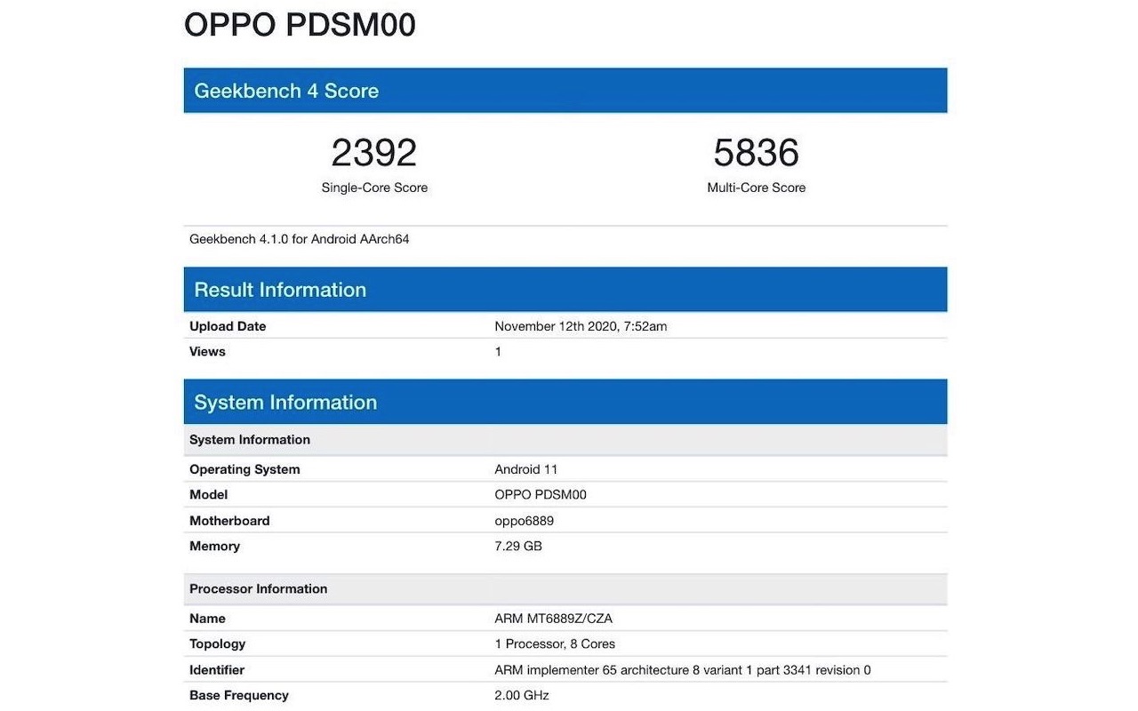Click the Multi-Core Score label

click(x=756, y=188)
